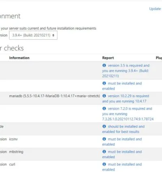Select the curl information cell
Viewport: 162px width, 172px height.
pos(12,164)
